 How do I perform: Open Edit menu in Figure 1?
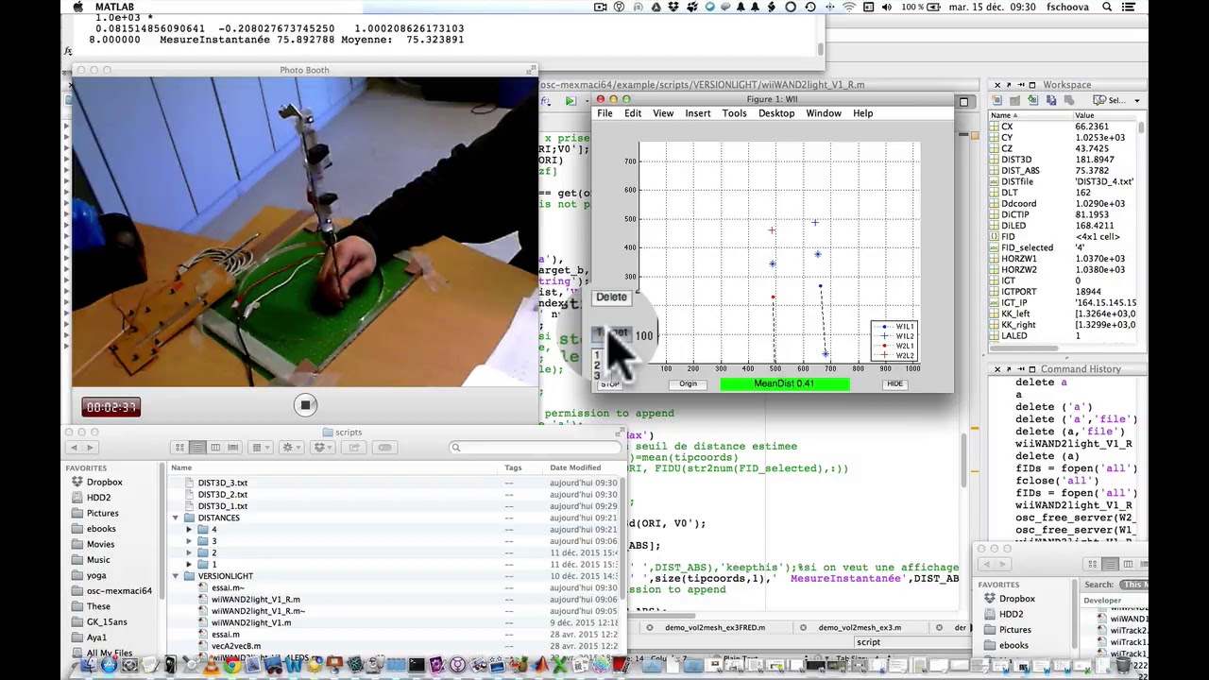[633, 113]
